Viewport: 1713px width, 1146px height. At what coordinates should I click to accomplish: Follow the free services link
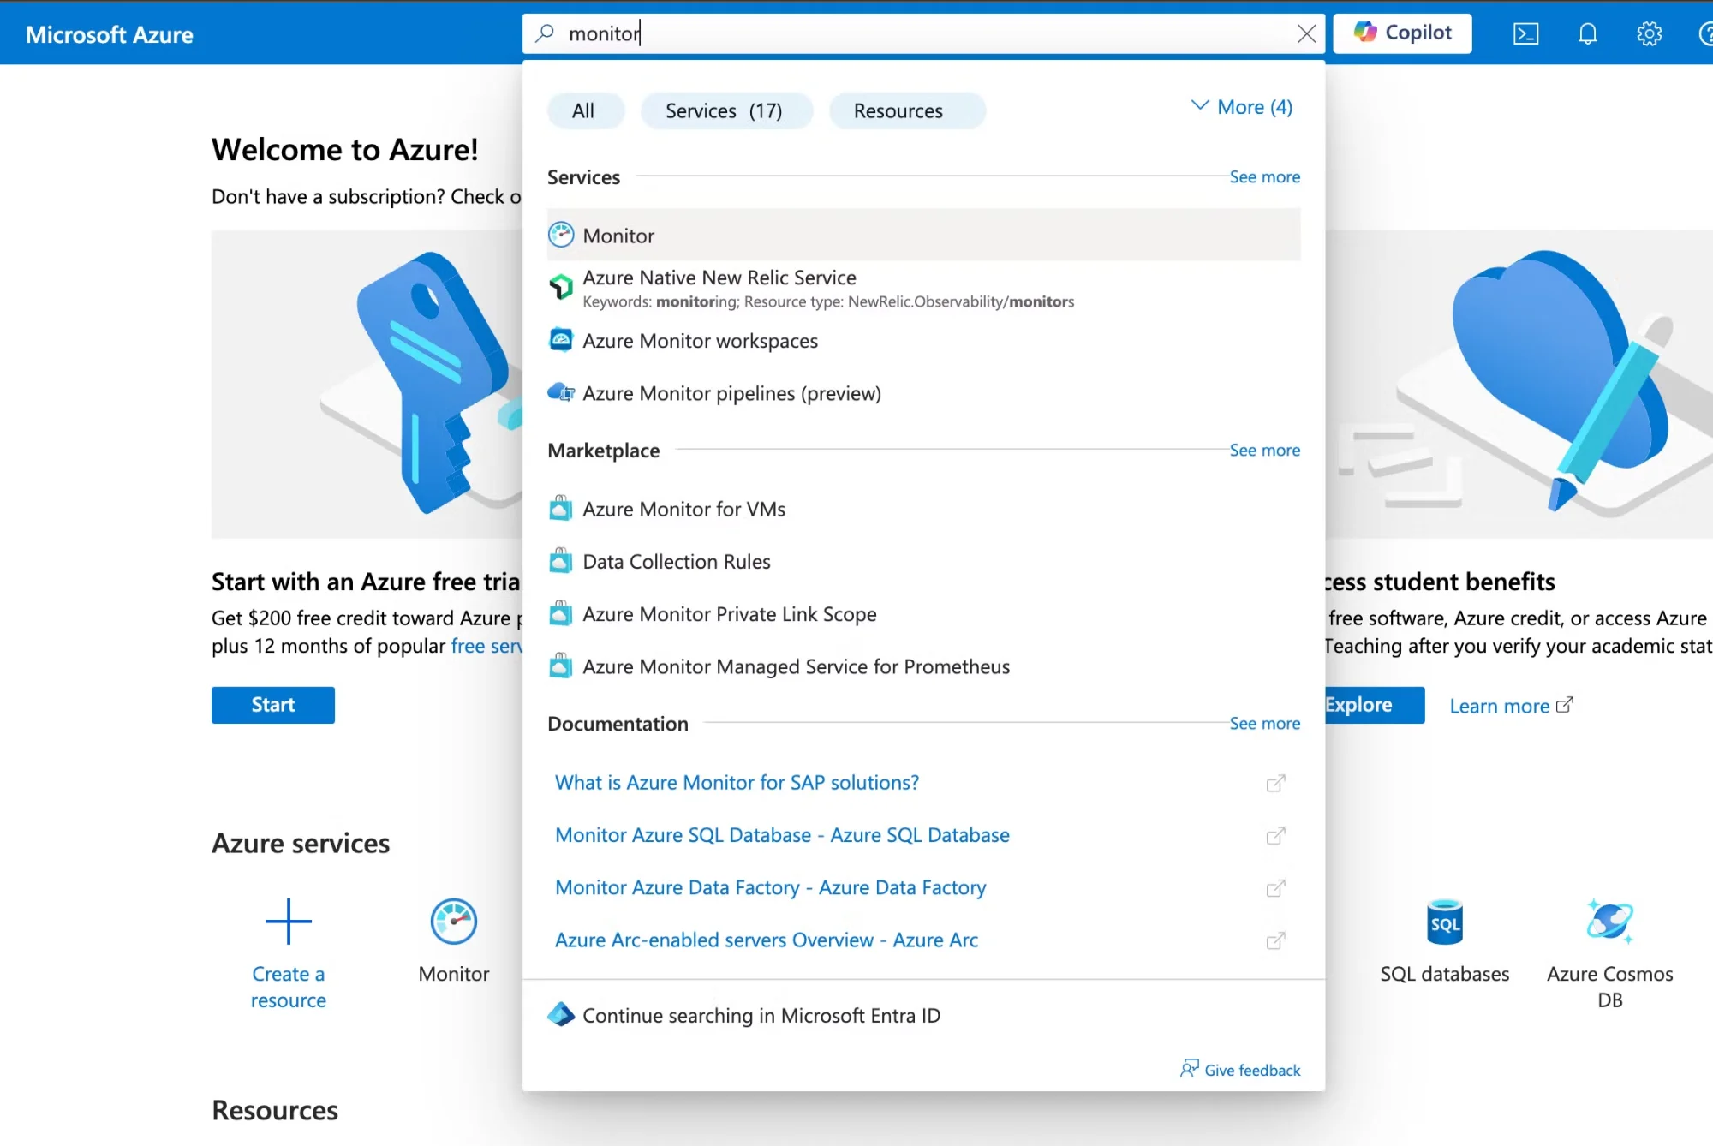(486, 646)
